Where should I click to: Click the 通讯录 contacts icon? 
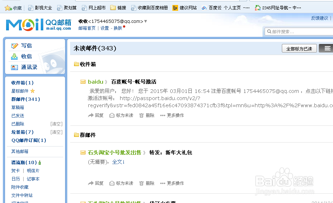[x=14, y=68]
